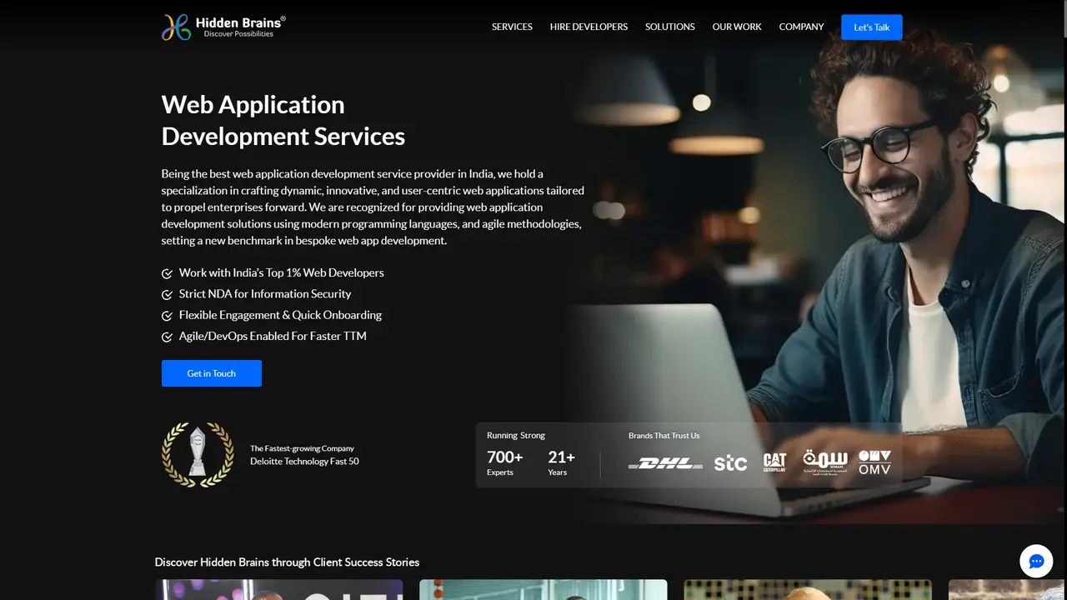
Task: Click 'The Fastest-growing Company' text
Action: point(302,448)
